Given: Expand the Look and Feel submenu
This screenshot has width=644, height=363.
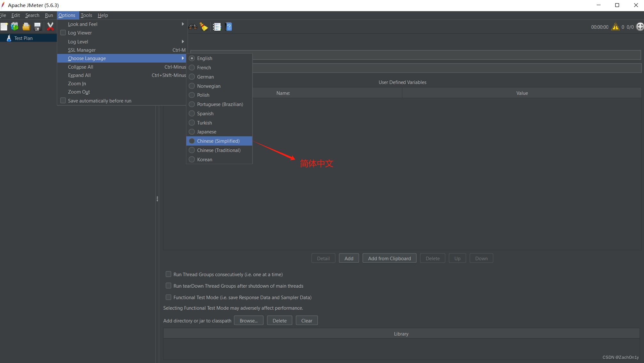Looking at the screenshot, I should click(122, 24).
